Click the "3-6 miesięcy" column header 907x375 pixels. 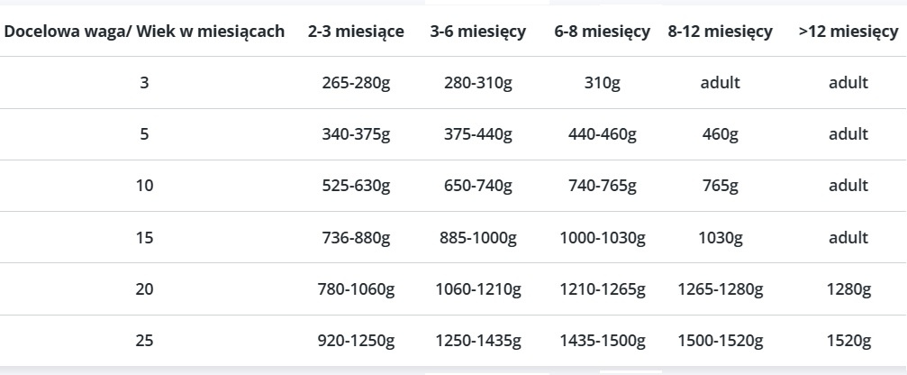coord(478,32)
